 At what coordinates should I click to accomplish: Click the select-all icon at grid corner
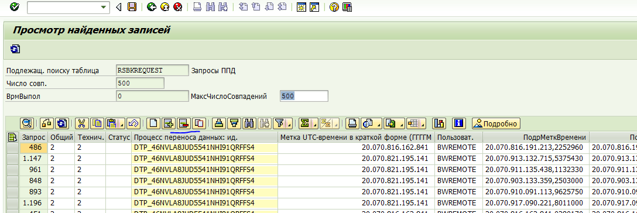coord(13,137)
